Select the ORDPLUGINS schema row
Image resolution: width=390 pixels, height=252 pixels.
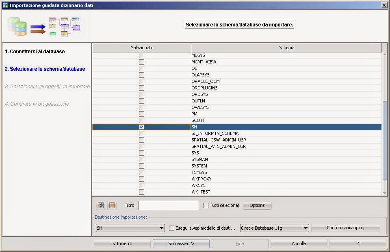pyautogui.click(x=237, y=88)
